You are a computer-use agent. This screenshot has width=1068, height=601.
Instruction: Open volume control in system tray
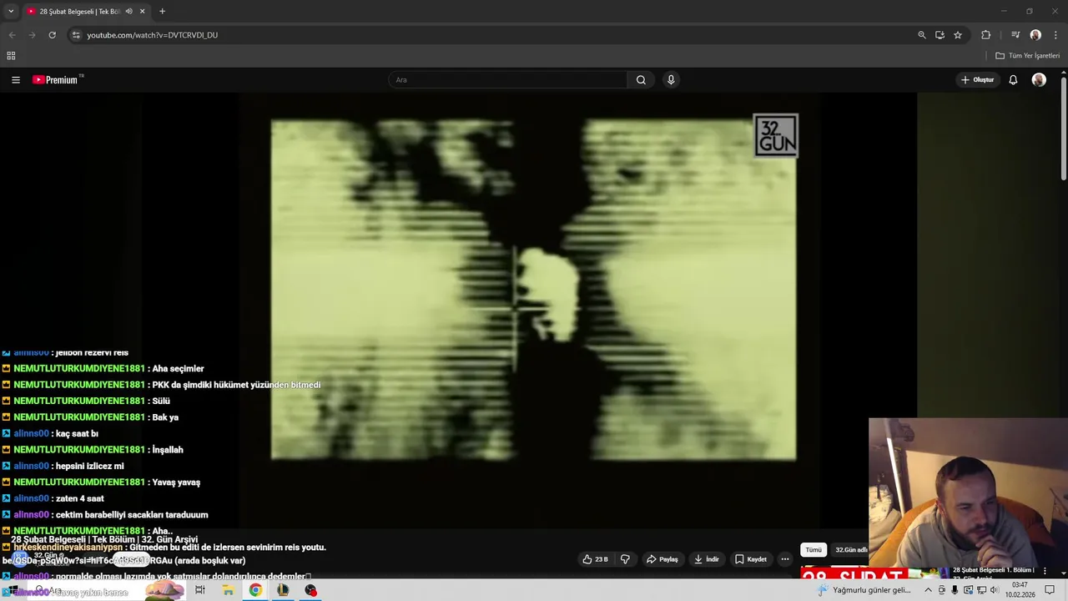(994, 590)
